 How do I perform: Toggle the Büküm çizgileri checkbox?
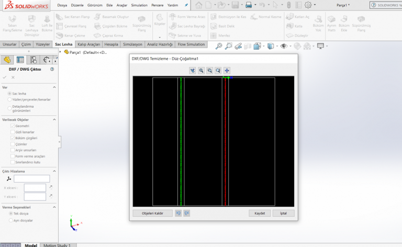(x=13, y=138)
